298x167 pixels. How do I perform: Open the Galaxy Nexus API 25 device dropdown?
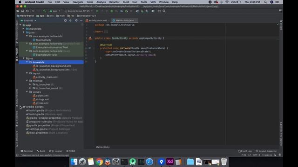click(78, 11)
